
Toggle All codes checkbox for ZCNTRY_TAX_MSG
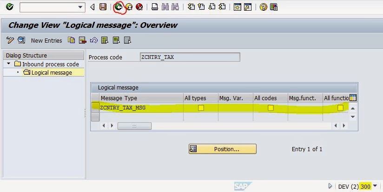[x=271, y=108]
